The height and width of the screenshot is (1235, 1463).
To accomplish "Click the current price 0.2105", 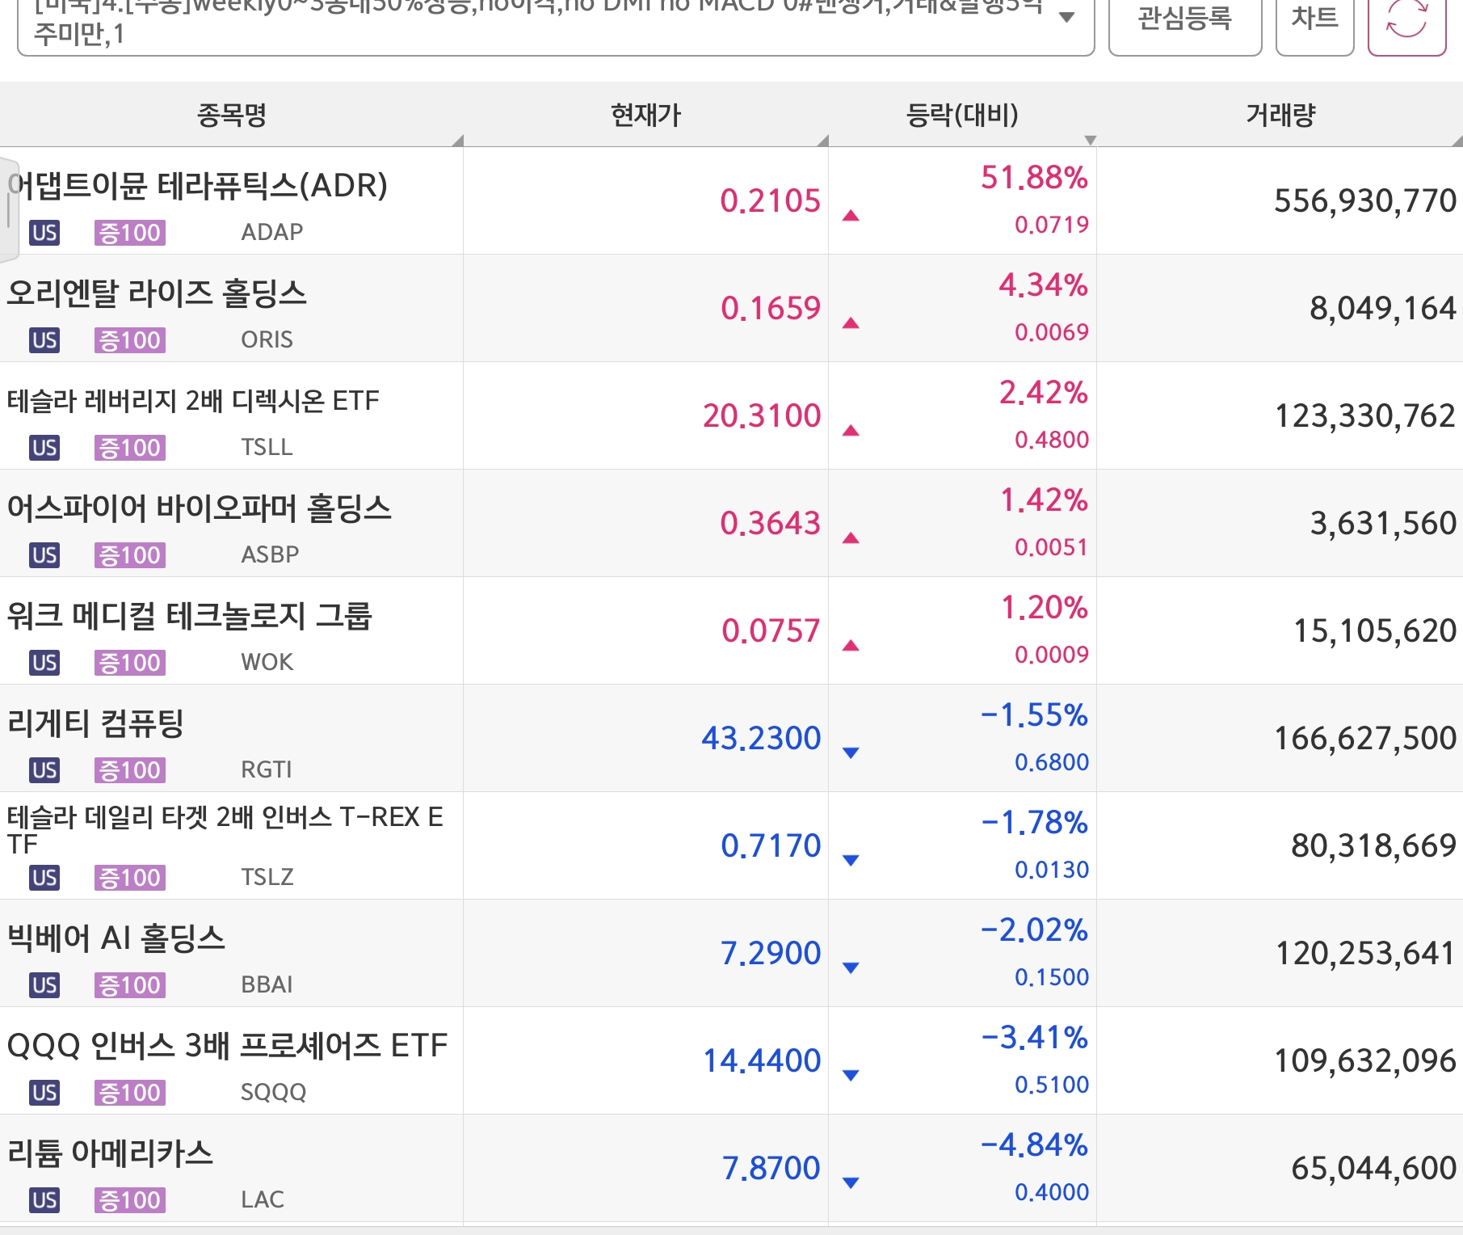I will (770, 200).
